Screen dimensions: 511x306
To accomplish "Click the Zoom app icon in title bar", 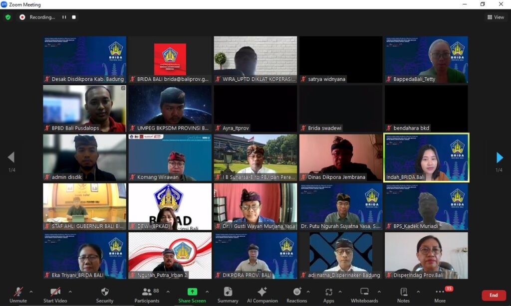I will coord(4,4).
